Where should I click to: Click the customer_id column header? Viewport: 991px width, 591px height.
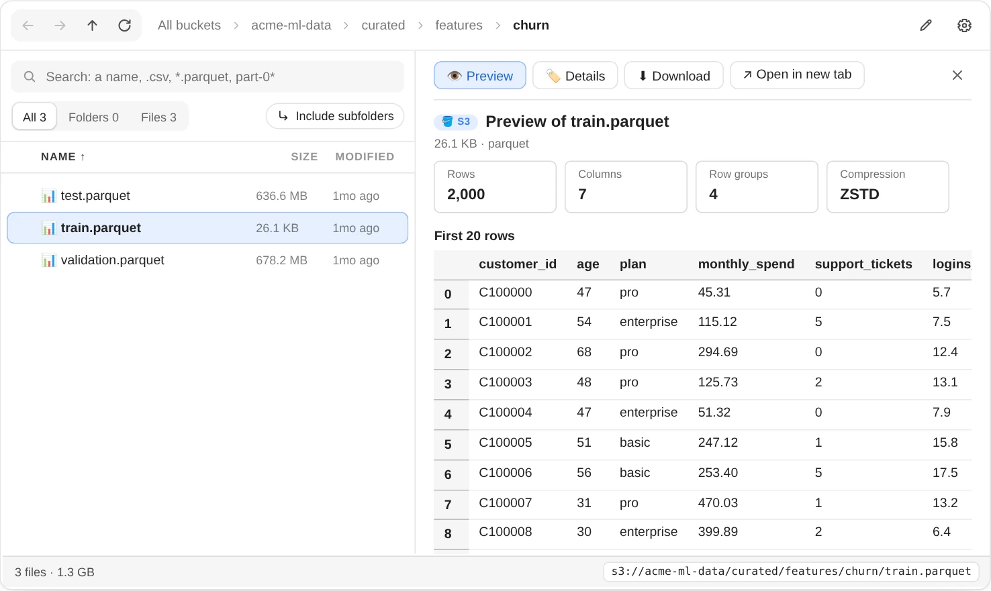tap(518, 264)
